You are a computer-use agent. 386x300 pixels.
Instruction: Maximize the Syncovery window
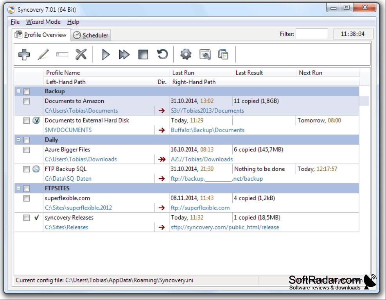[x=347, y=8]
